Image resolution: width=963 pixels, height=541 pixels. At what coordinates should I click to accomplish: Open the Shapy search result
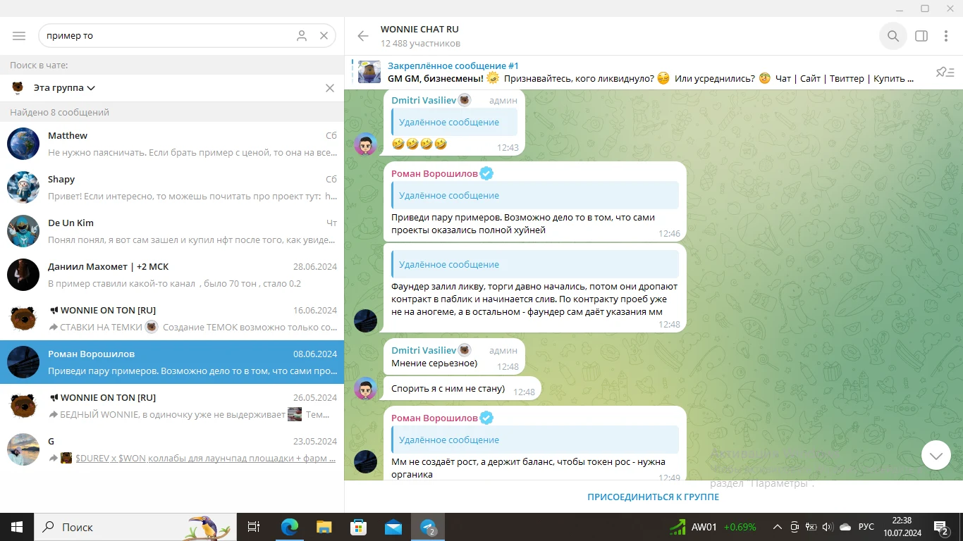tap(172, 187)
